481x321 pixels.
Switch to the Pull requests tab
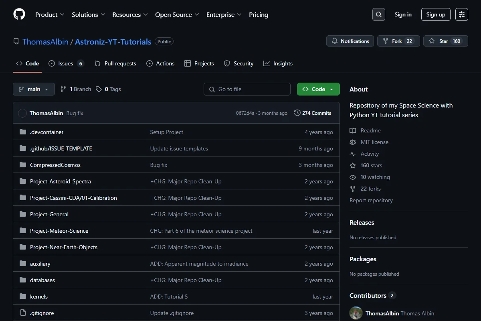tap(115, 63)
